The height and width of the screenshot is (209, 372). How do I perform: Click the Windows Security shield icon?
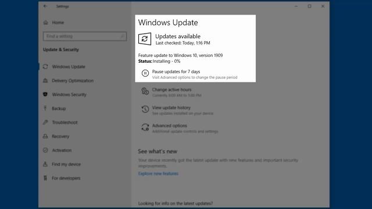coord(45,94)
